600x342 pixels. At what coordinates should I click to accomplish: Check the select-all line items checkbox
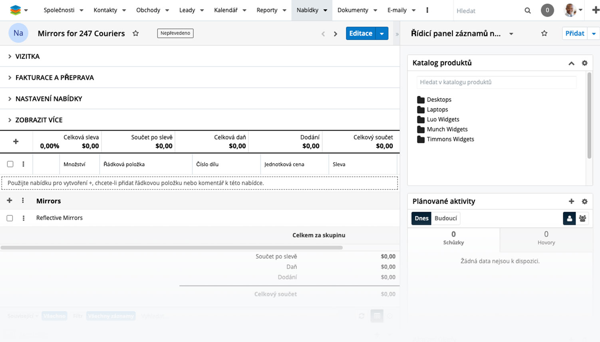[x=10, y=164]
